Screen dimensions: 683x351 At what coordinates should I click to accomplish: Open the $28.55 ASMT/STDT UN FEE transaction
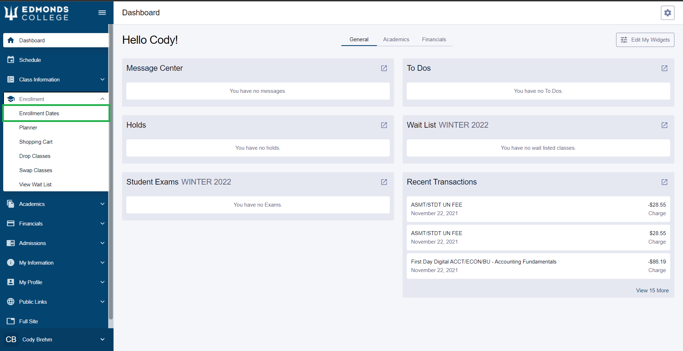(x=538, y=238)
